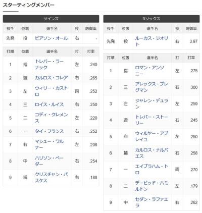Click カルロス・コレア player name

[51, 78]
